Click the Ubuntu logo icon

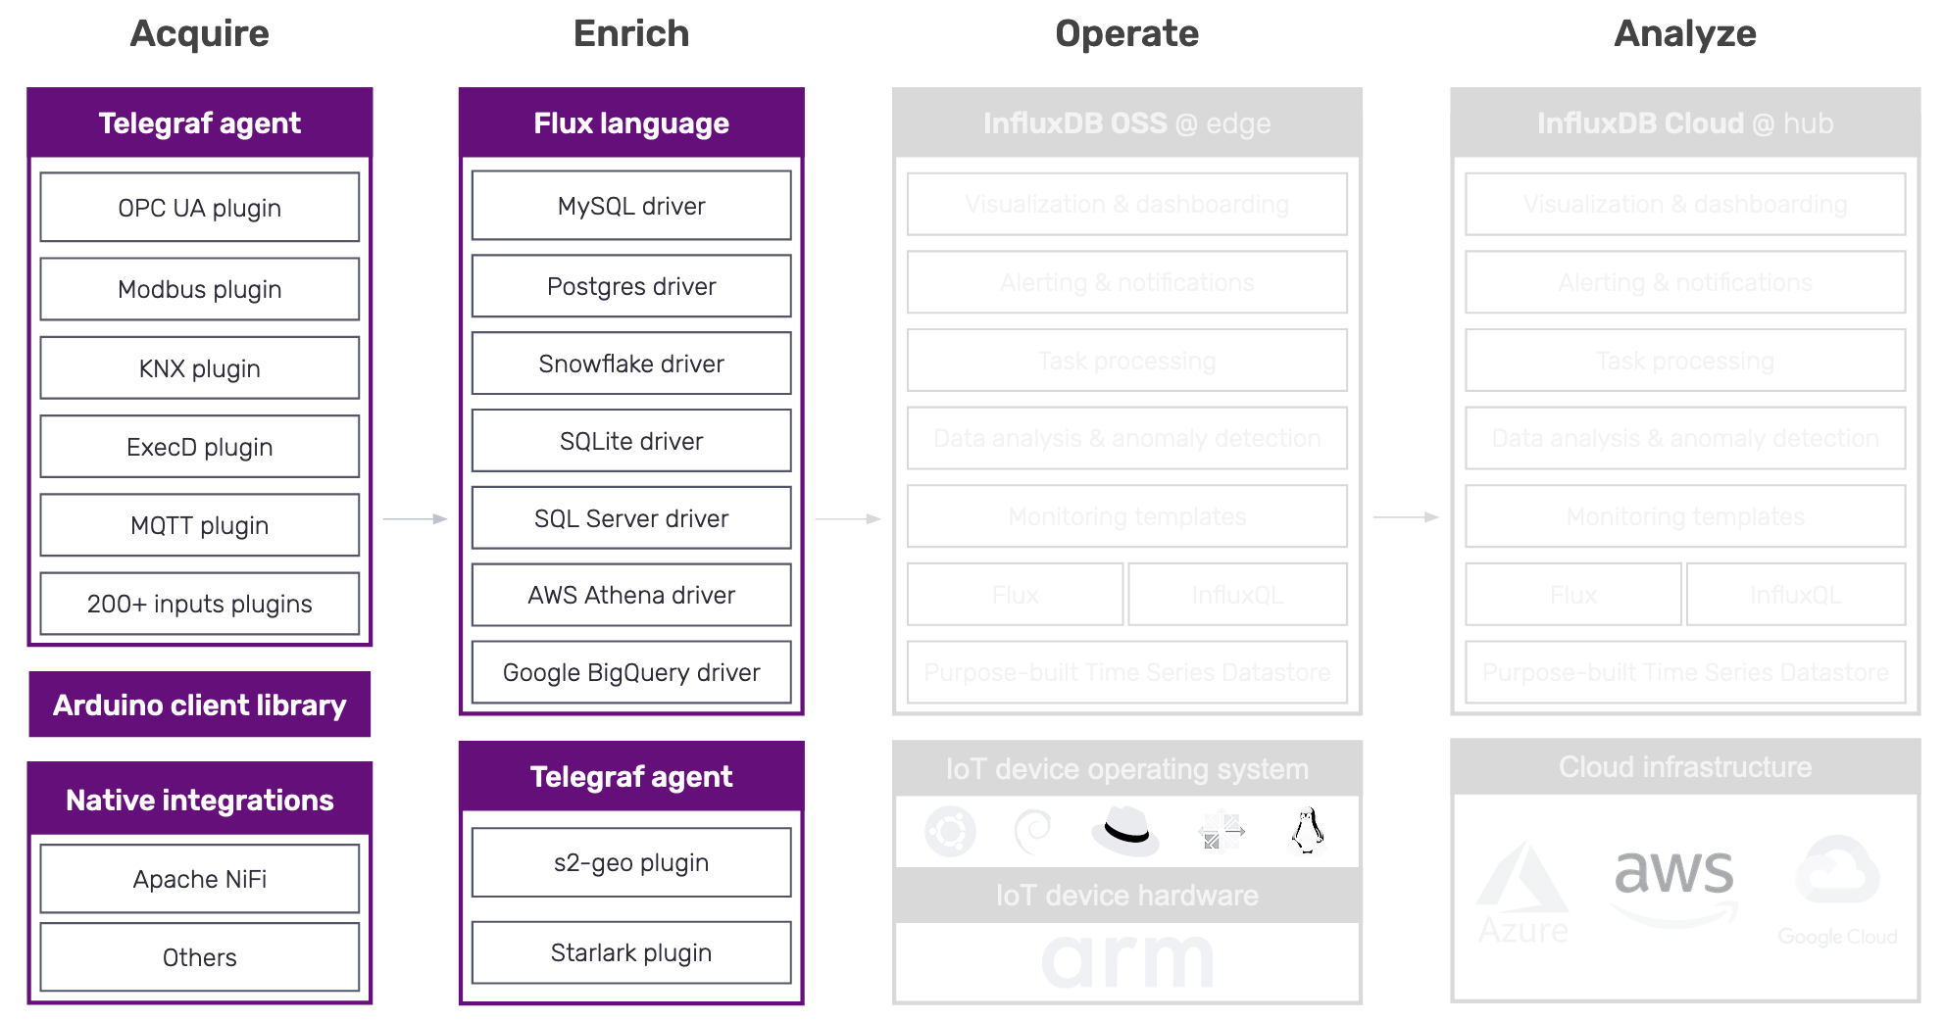tap(950, 832)
